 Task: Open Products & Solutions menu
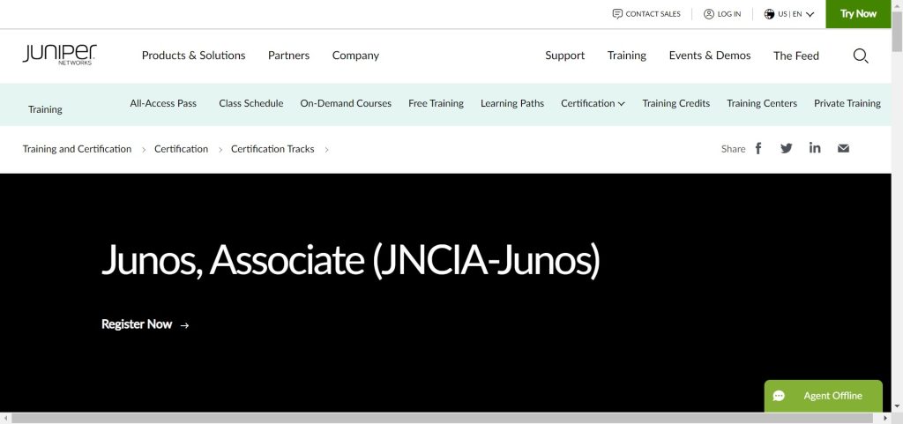(x=193, y=56)
